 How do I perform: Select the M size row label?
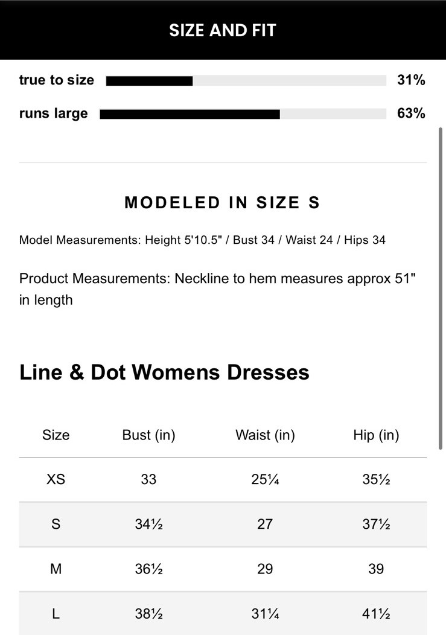[56, 569]
